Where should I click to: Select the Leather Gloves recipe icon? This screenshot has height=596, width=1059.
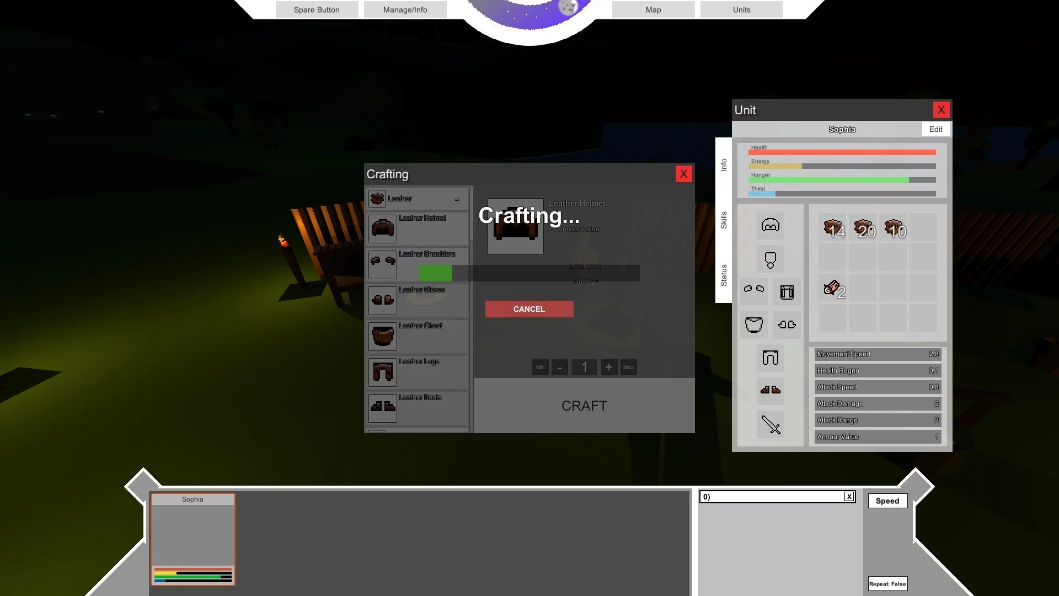pyautogui.click(x=382, y=300)
